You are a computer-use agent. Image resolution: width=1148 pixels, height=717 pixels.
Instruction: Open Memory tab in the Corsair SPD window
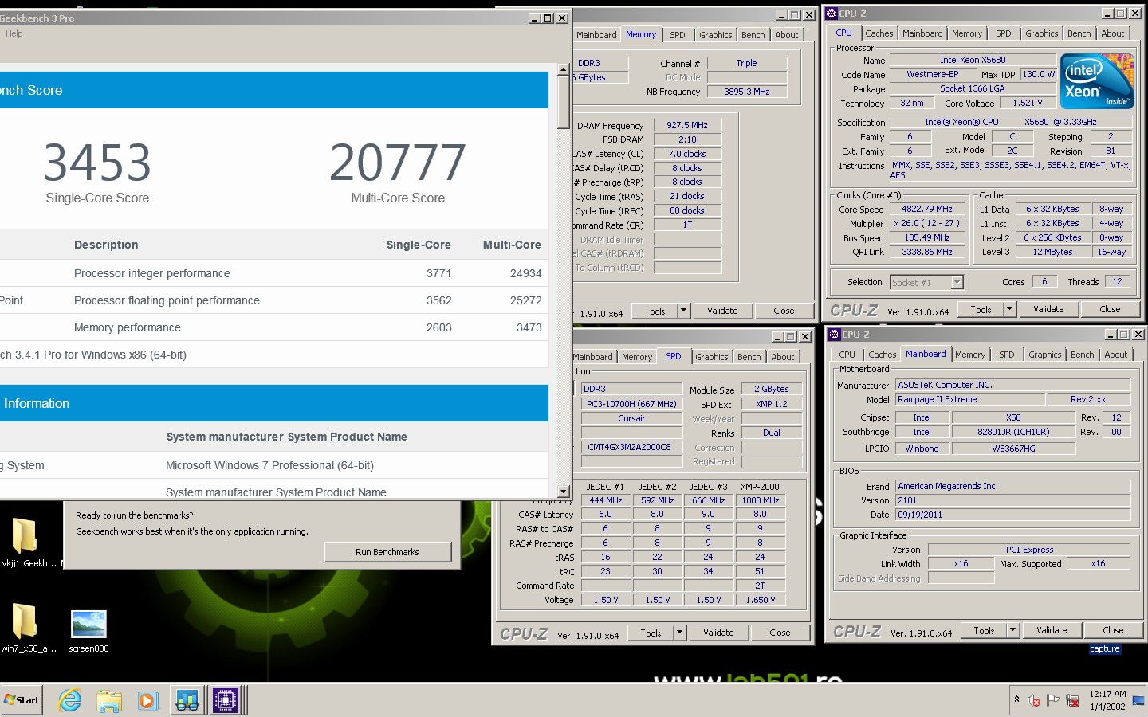coord(637,357)
